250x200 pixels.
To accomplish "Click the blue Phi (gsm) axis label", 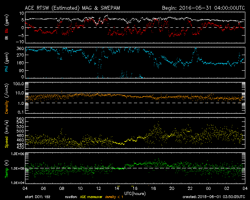I will 6,63.
